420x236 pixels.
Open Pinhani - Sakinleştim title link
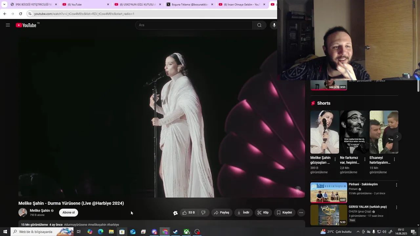pos(363,184)
